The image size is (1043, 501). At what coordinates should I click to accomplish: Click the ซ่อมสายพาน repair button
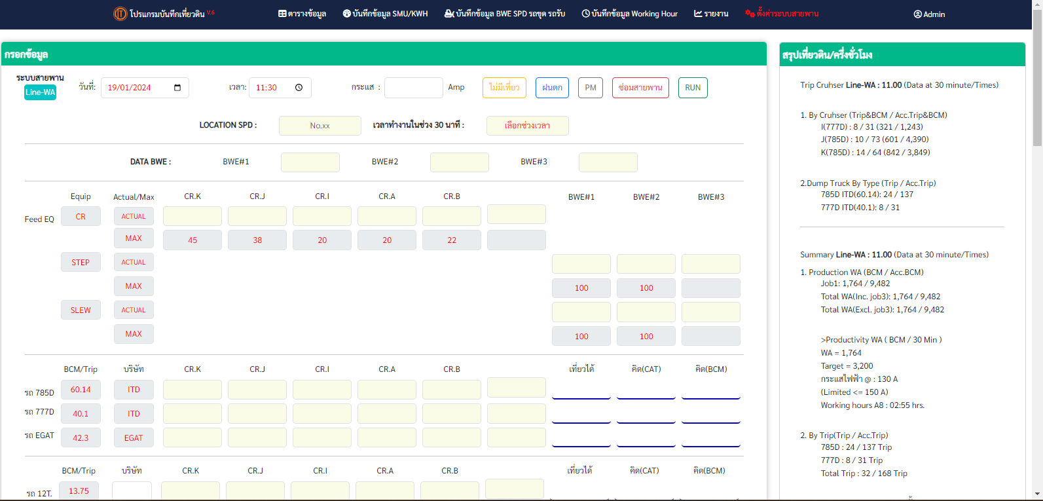[x=640, y=88]
